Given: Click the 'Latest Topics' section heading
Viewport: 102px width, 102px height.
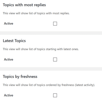Looking at the screenshot, I should [x=14, y=41].
